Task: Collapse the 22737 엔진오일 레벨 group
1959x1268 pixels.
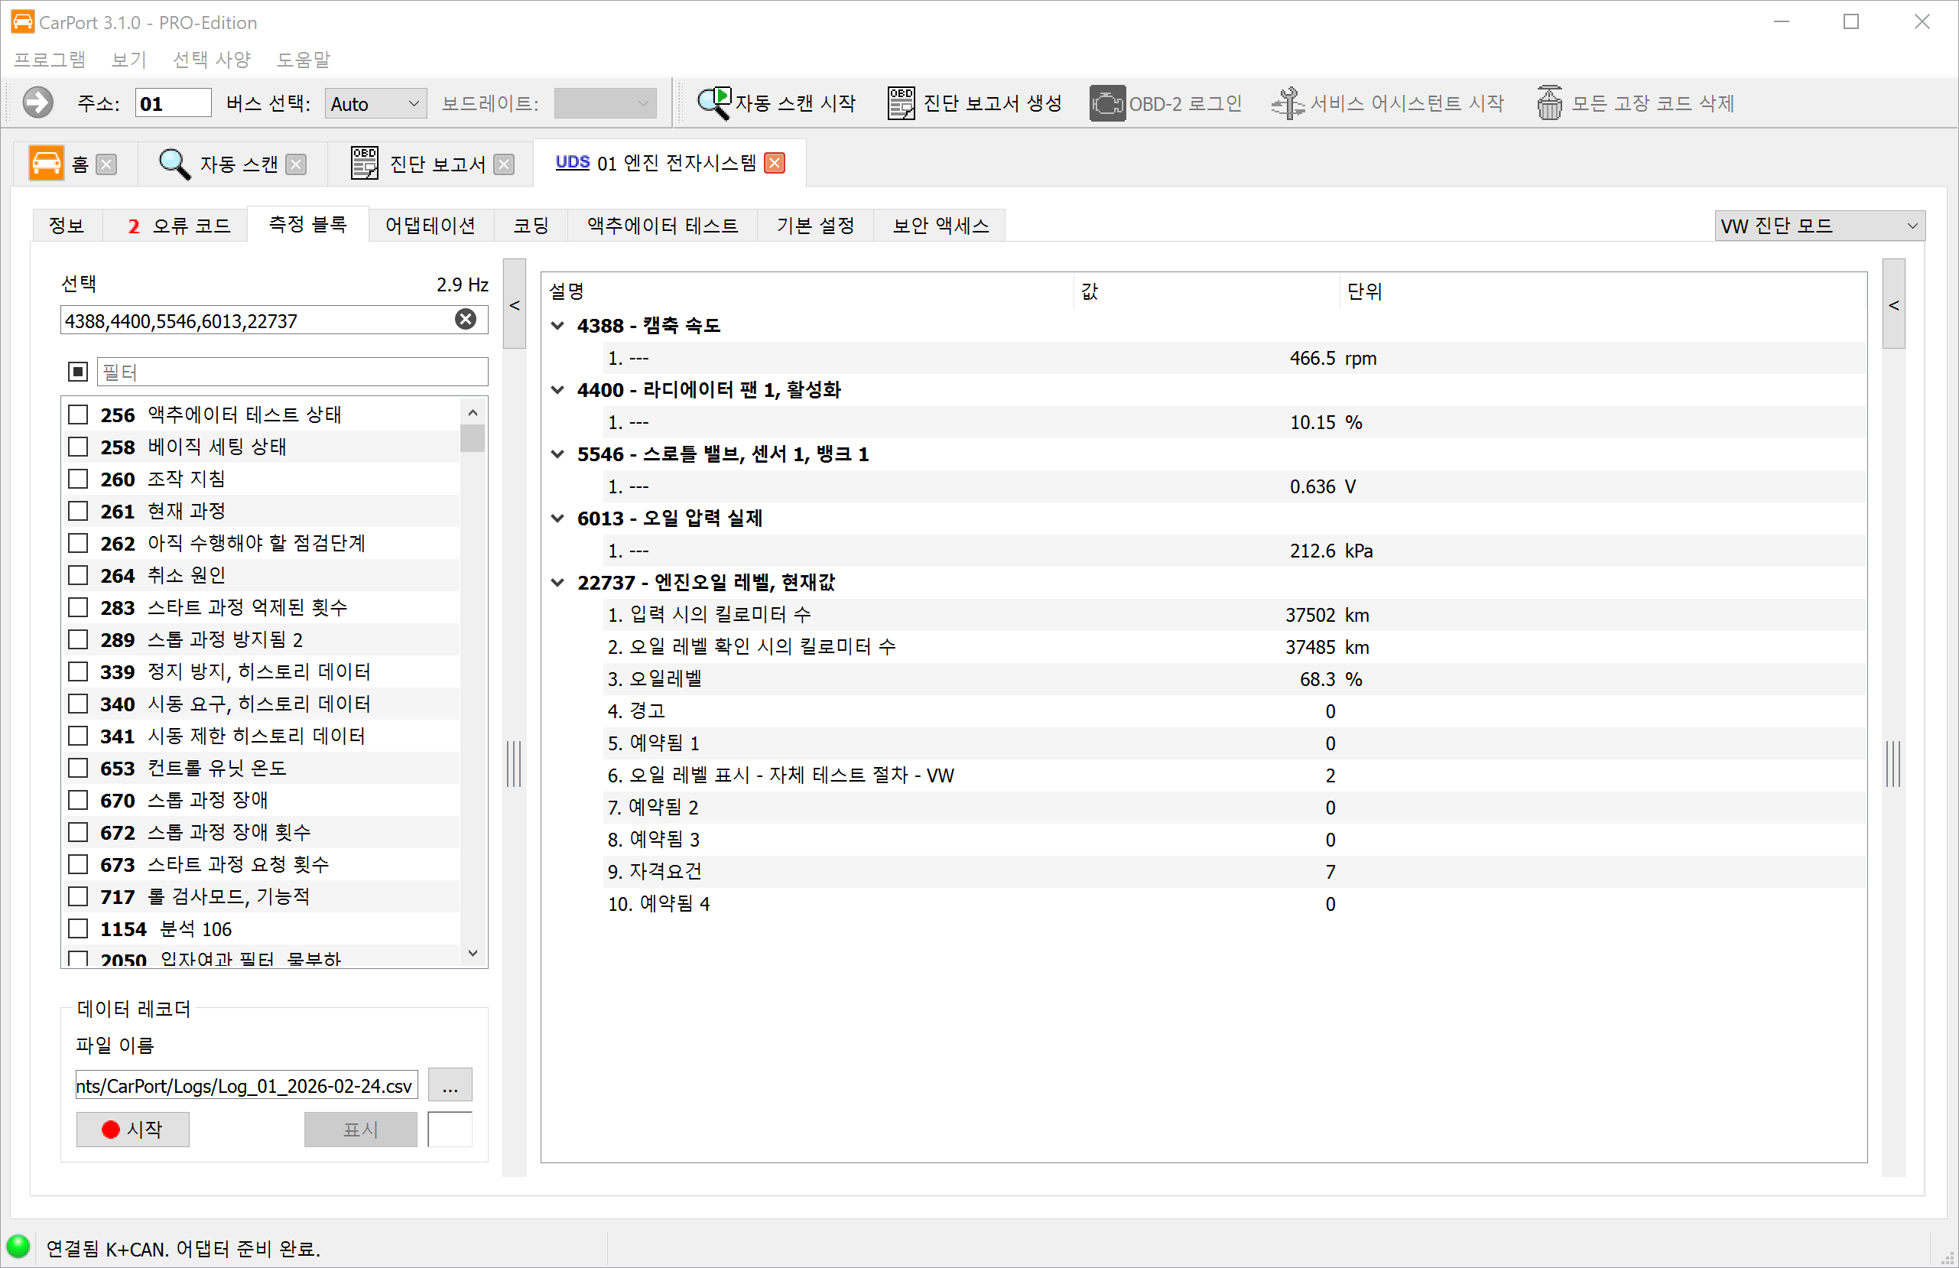Action: pyautogui.click(x=558, y=582)
